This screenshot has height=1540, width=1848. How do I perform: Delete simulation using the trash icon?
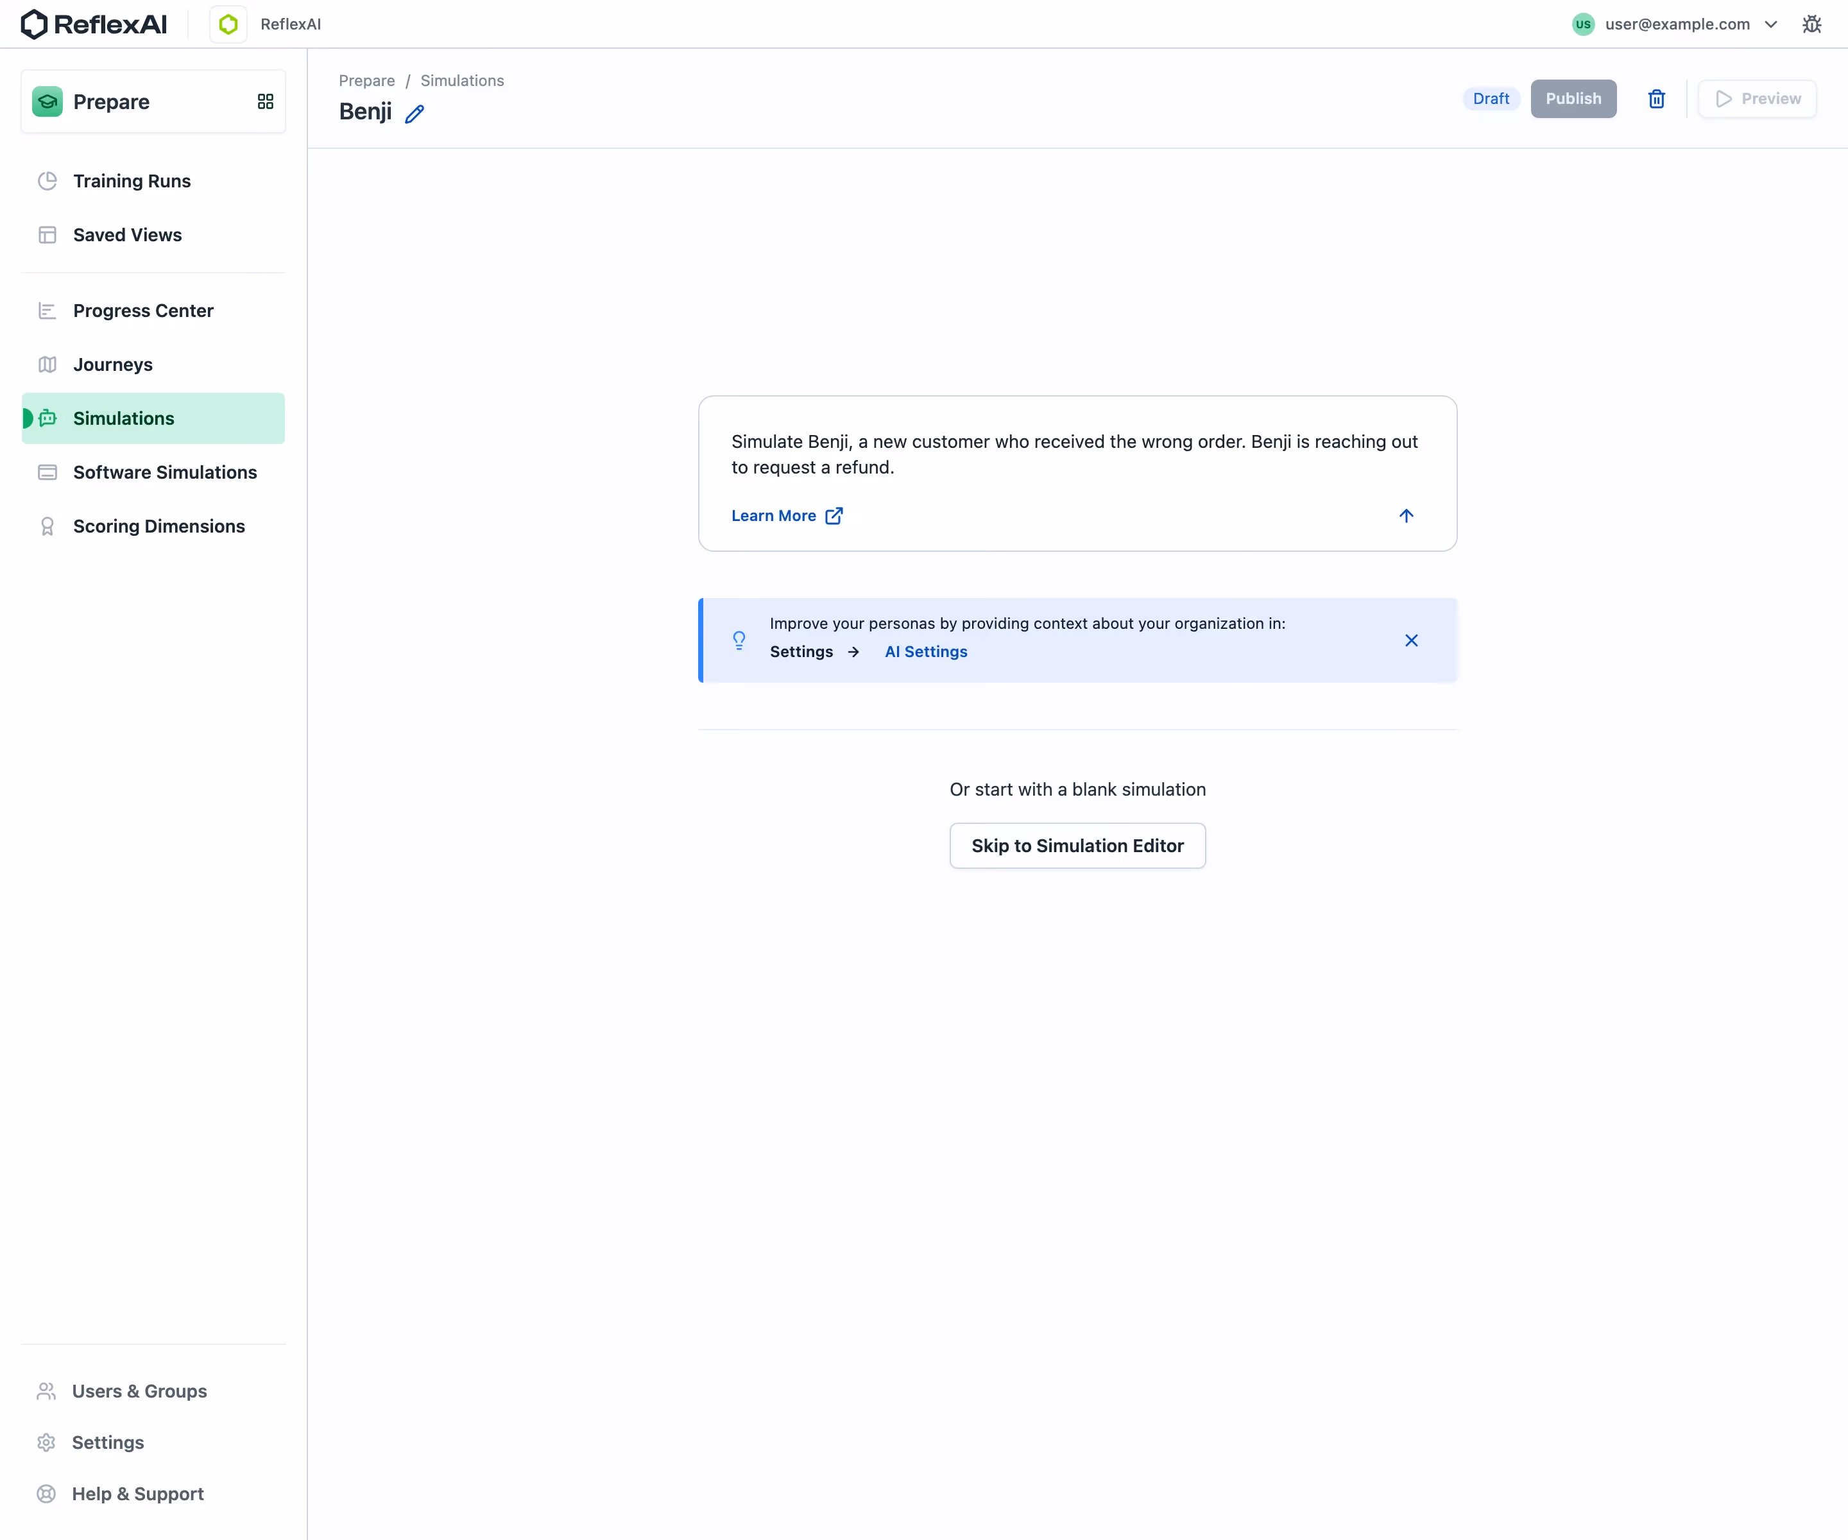[x=1656, y=99]
